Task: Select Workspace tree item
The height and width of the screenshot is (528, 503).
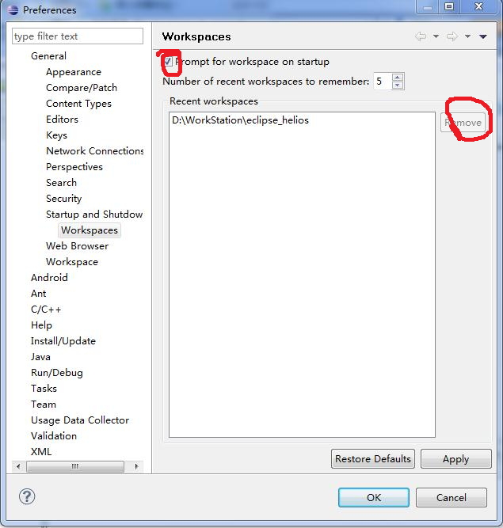Action: pos(72,262)
